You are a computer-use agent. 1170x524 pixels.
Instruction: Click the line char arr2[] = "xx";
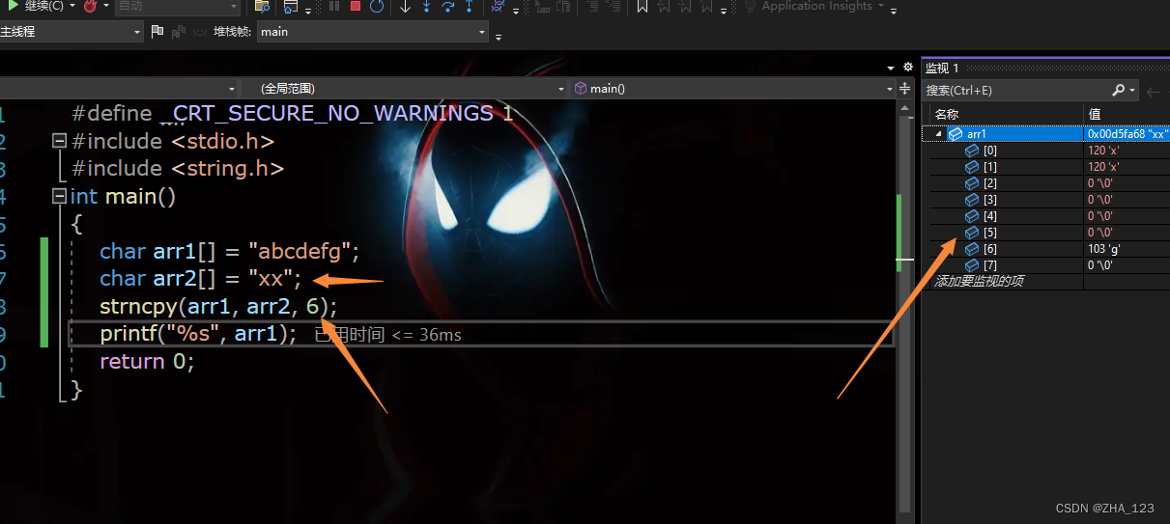point(200,280)
